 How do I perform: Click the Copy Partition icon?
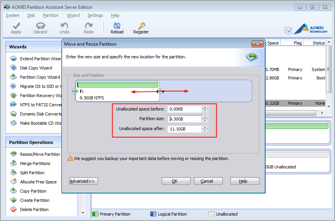coord(13,191)
